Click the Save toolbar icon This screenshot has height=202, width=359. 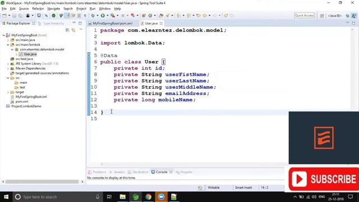pos(14,16)
